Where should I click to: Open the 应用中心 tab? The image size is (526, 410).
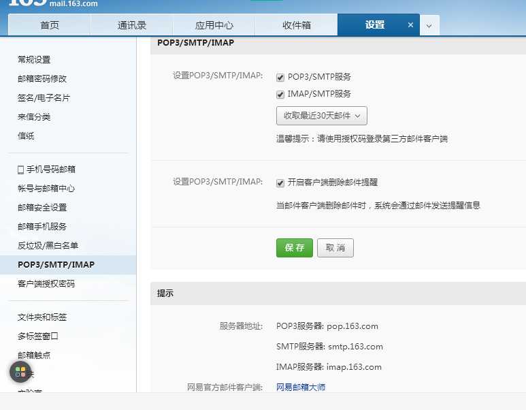214,25
